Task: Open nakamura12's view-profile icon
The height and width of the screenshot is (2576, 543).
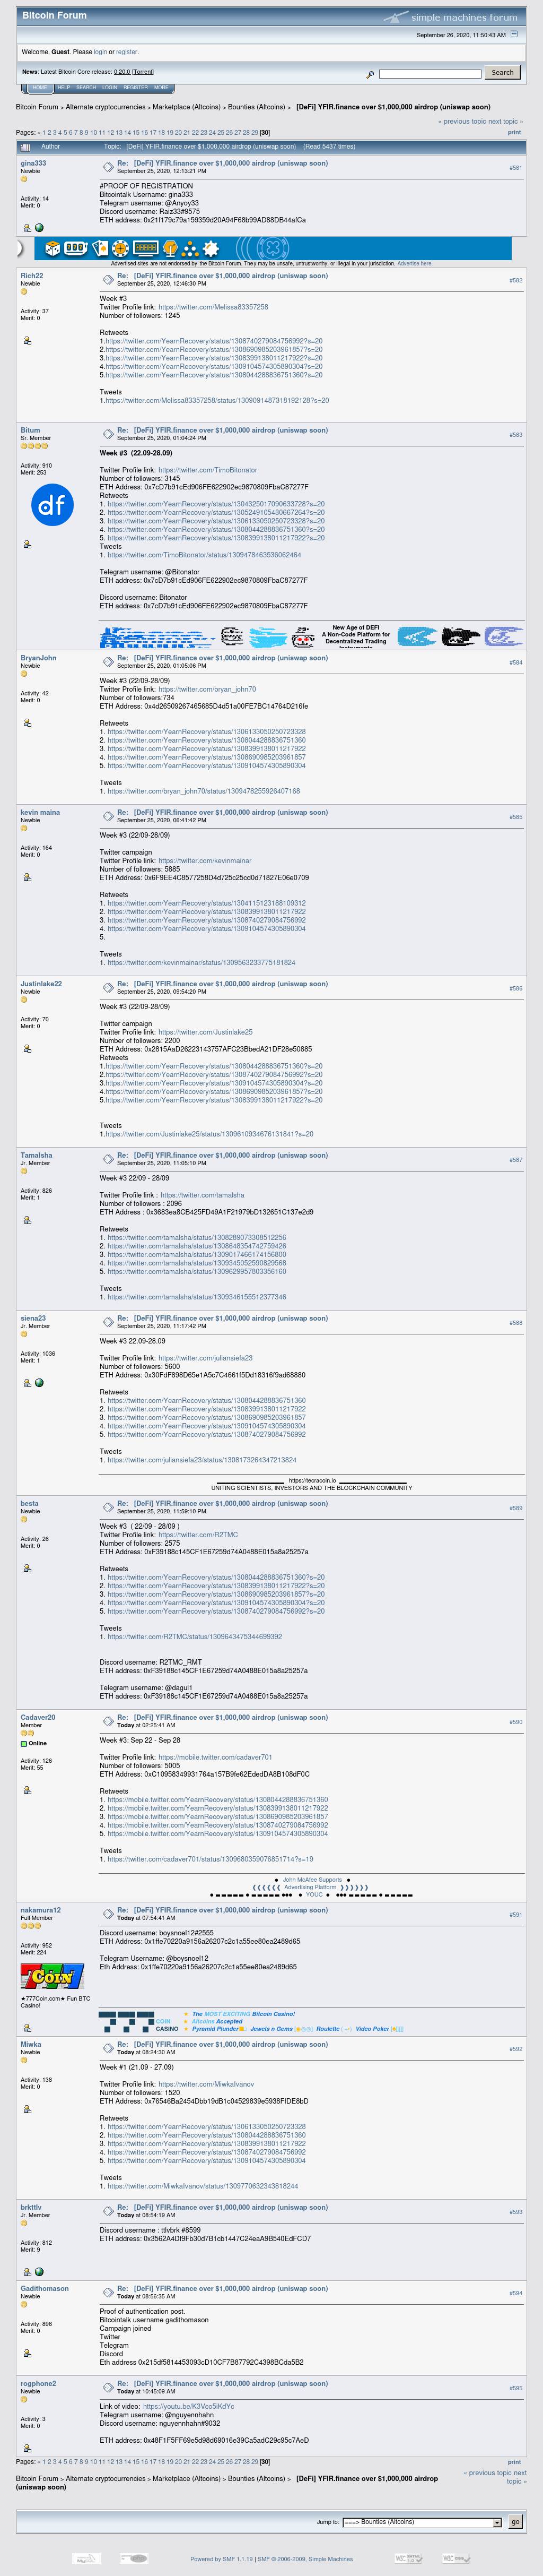Action: click(x=27, y=2028)
